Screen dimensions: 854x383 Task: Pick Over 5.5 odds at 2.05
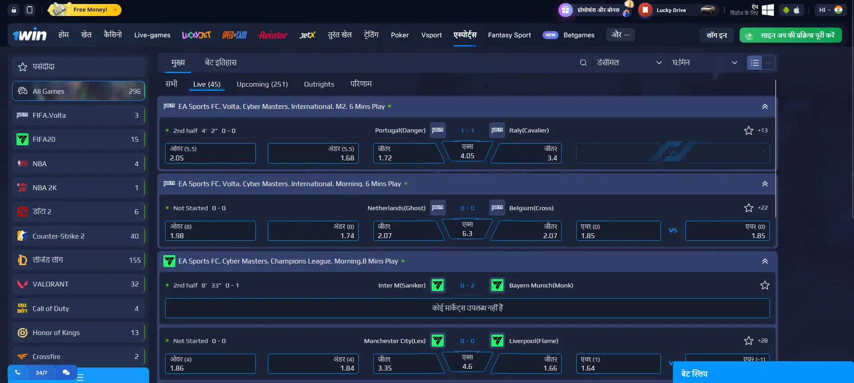210,153
